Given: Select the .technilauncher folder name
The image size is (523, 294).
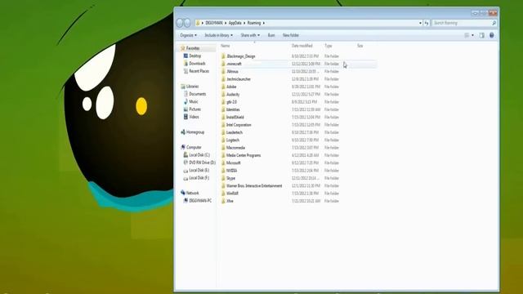Looking at the screenshot, I should (x=239, y=79).
